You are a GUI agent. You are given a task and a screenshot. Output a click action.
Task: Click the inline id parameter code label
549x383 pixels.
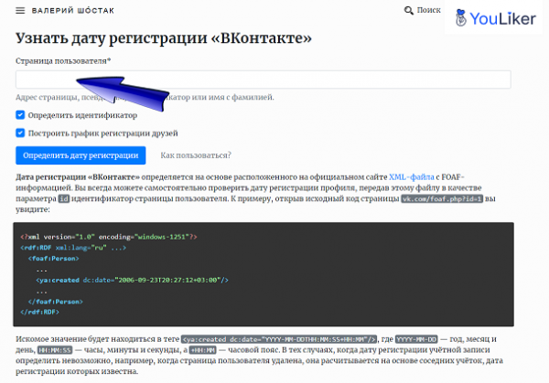pos(63,198)
